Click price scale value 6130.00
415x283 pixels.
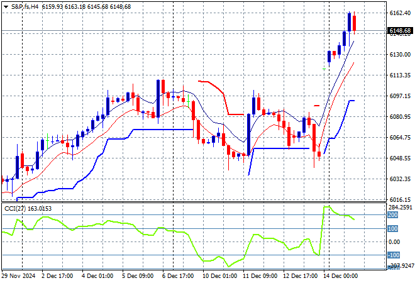point(400,55)
